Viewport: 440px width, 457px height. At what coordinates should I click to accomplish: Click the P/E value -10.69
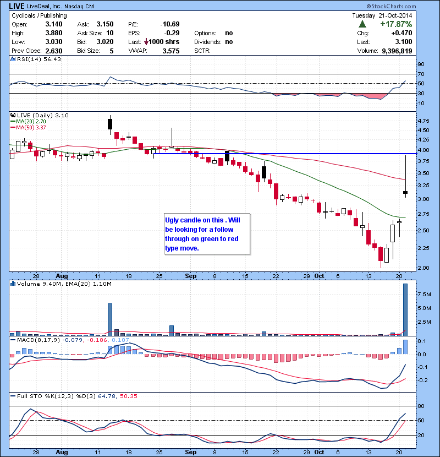click(x=170, y=24)
